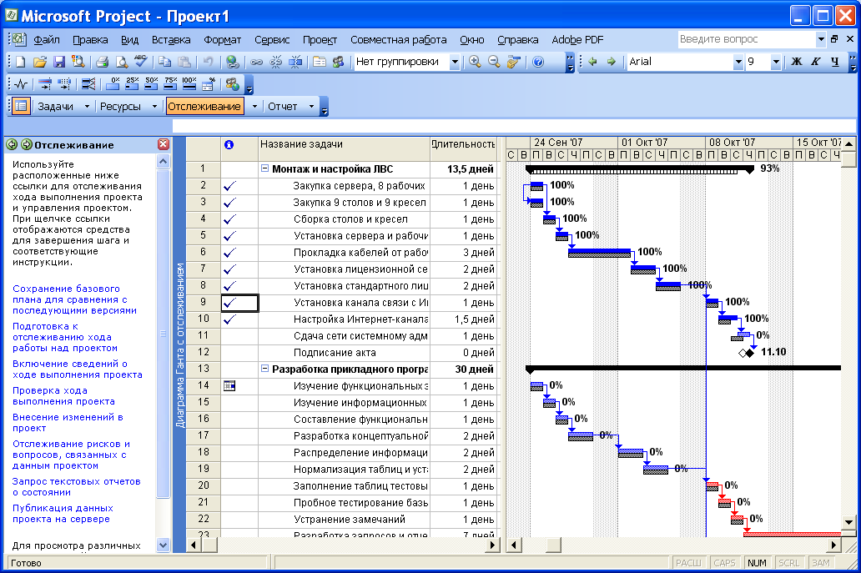Expand the Задачи guide dropdown

click(87, 107)
